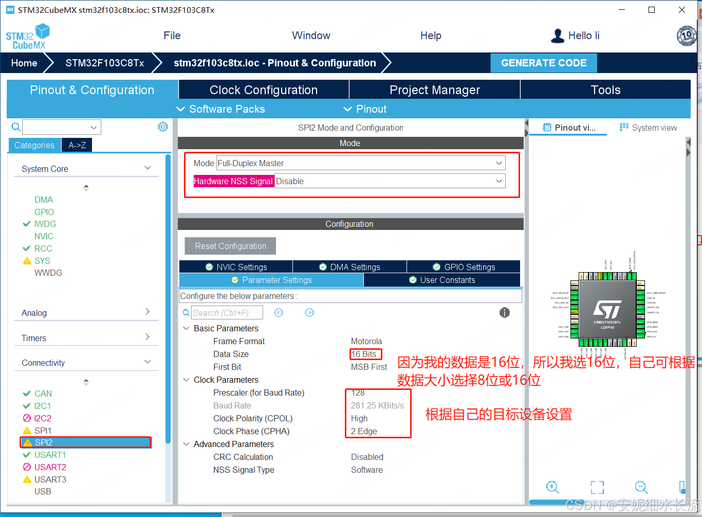Collapse the Connectivity category
This screenshot has height=517, width=702.
click(x=147, y=362)
